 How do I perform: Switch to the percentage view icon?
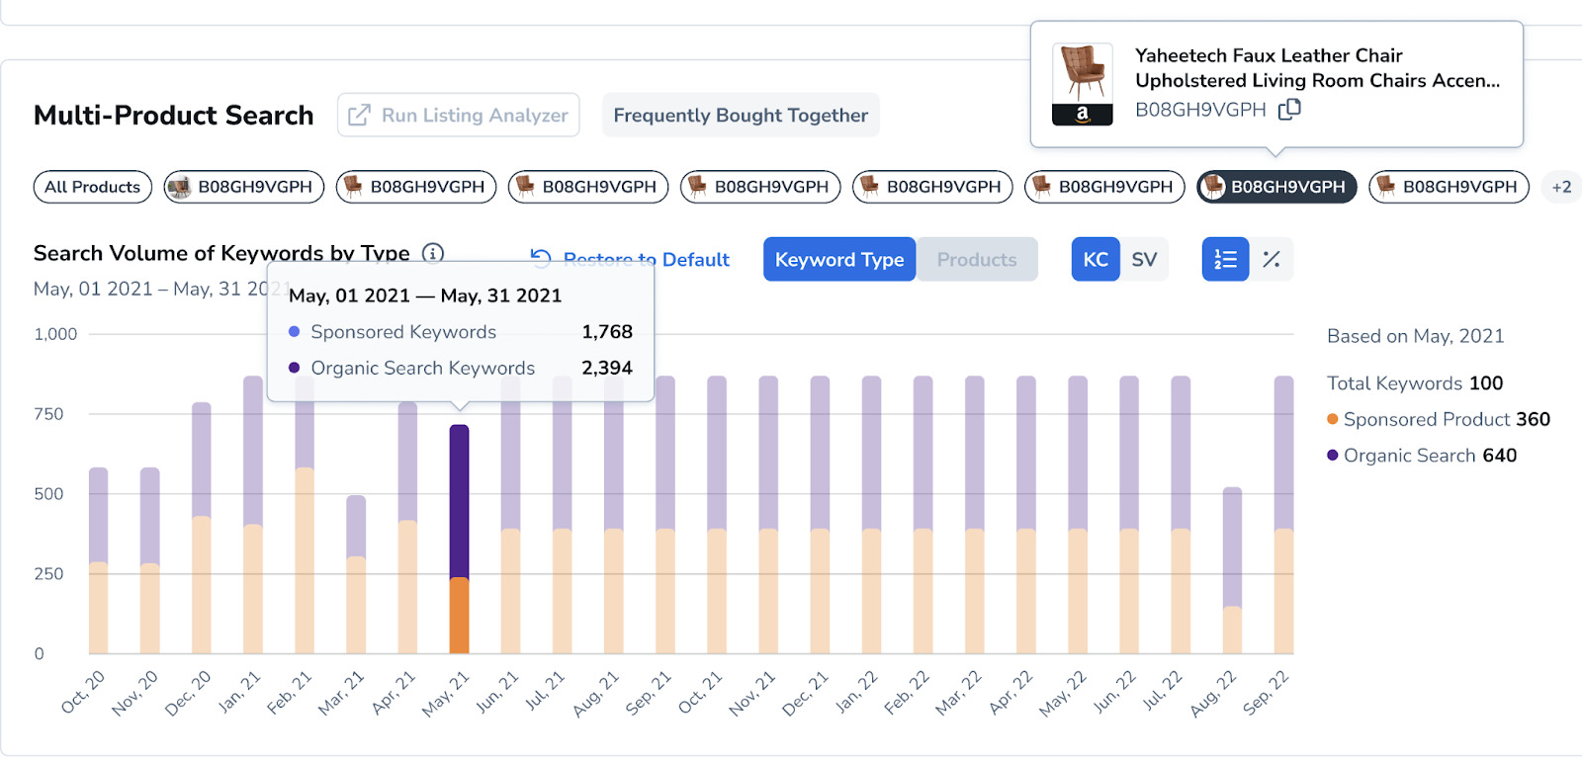1272,260
